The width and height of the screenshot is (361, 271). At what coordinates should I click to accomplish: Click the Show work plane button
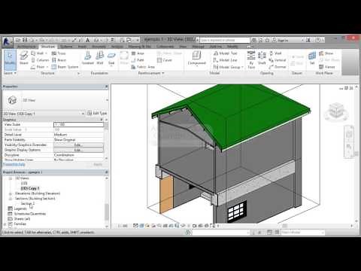click(326, 53)
